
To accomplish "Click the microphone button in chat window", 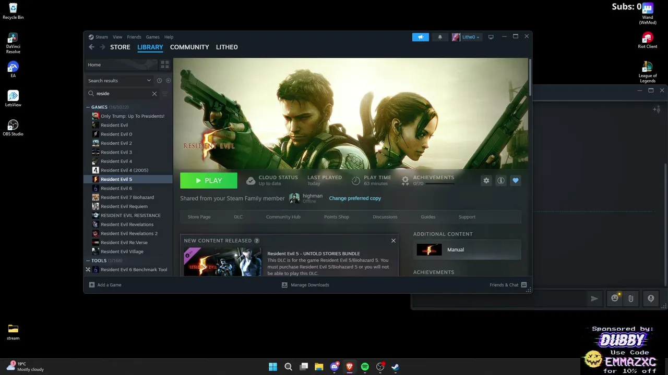I will (x=651, y=298).
